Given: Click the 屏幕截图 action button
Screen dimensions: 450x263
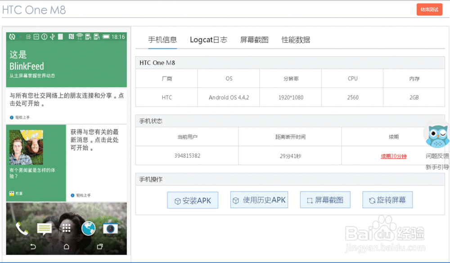Looking at the screenshot, I should 325,200.
